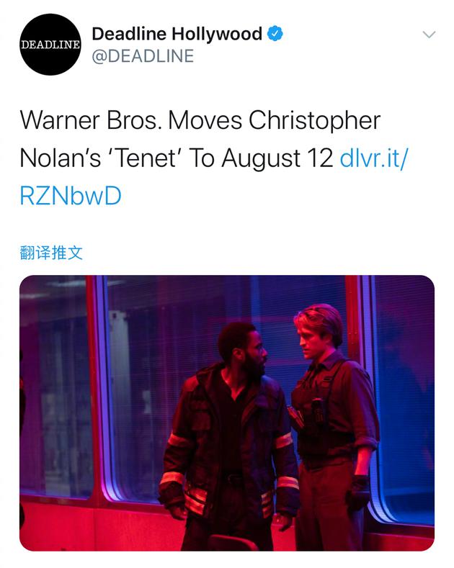Click the blue verified badge
The image size is (454, 568).
pyautogui.click(x=275, y=33)
